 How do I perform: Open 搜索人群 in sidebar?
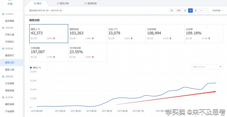pyautogui.click(x=10, y=70)
